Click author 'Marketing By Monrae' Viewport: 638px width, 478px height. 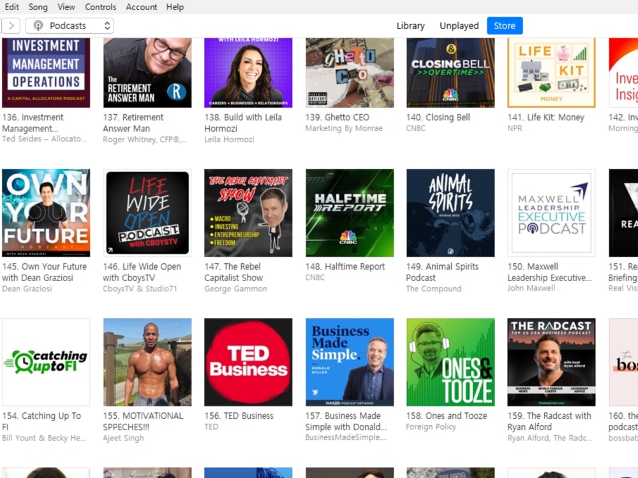coord(344,129)
